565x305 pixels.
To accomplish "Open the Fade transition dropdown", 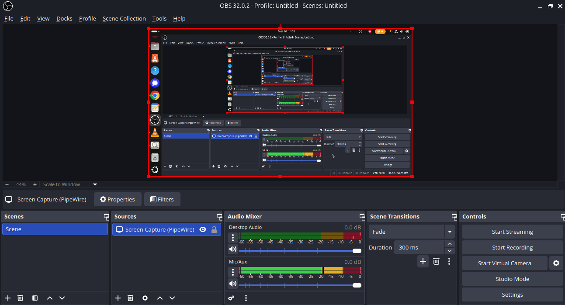I will point(449,232).
